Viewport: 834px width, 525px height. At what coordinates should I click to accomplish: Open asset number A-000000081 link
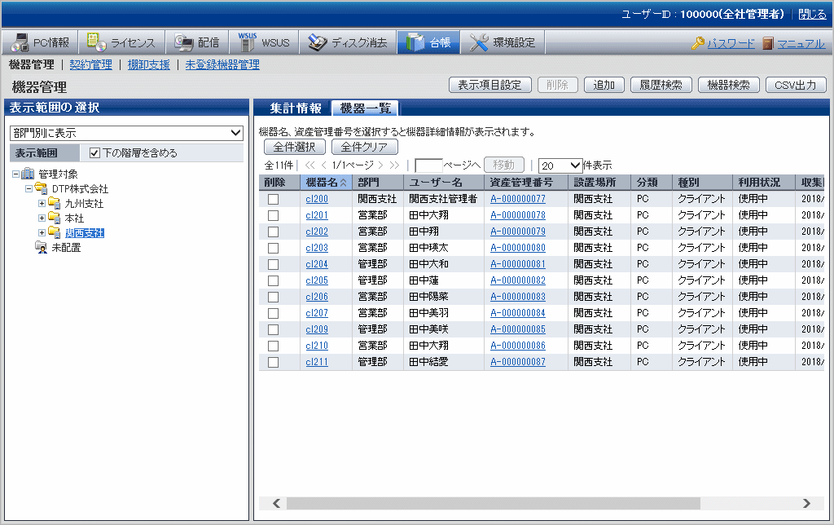(x=517, y=264)
